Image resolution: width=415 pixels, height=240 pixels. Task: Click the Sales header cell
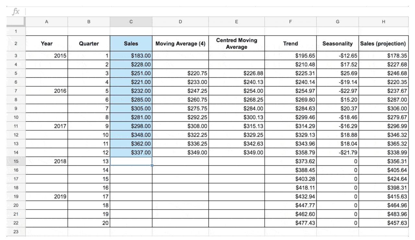tap(131, 44)
